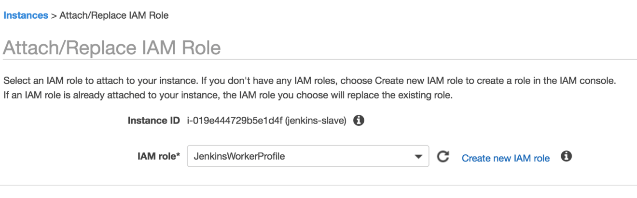
Task: Click the instance ID i-019e444729b5e1d4f text
Action: 235,121
